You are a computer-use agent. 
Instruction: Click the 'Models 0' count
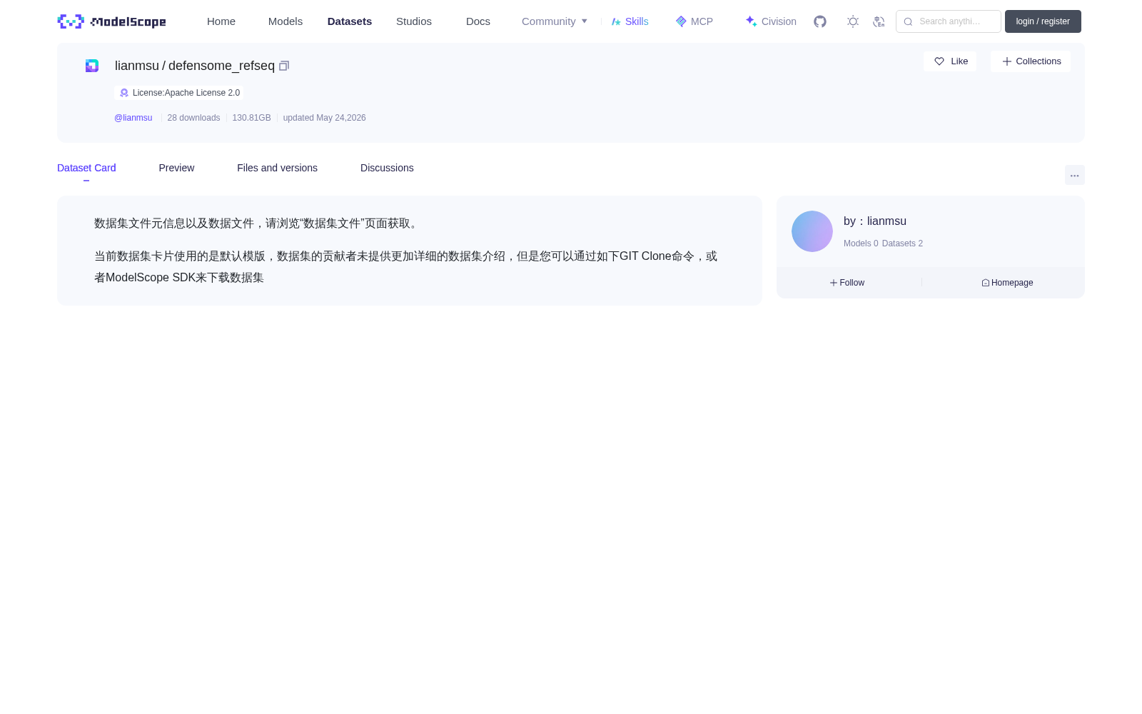pos(861,243)
